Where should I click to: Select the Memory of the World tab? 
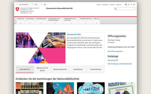[x=42, y=69]
